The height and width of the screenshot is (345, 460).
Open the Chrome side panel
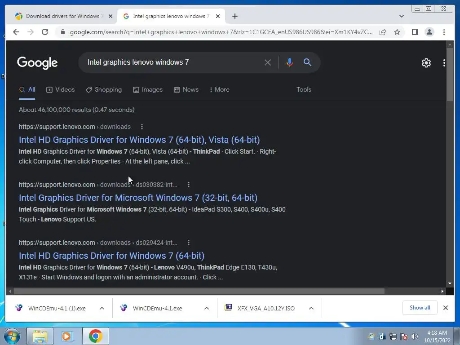pyautogui.click(x=415, y=32)
